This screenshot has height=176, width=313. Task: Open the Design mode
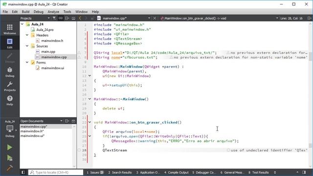click(x=10, y=58)
